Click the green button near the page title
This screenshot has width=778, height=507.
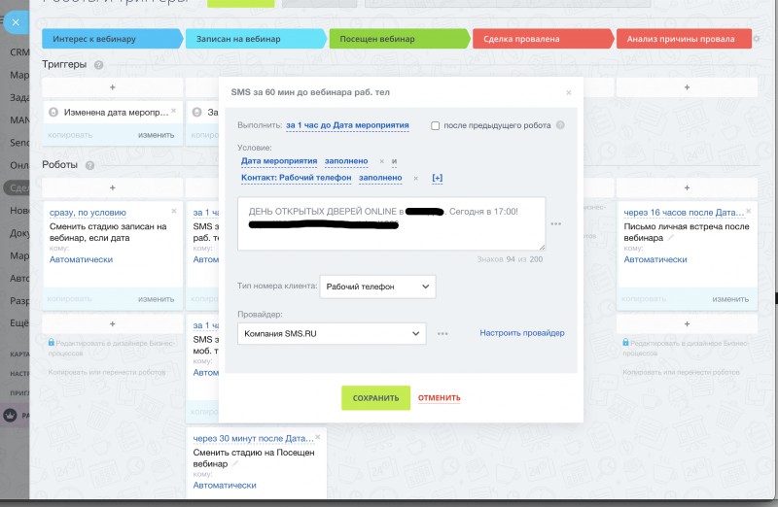[x=240, y=3]
